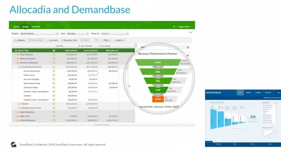Click the Partner Dinner status circle icon
This screenshot has width=281, height=149.
(54, 75)
